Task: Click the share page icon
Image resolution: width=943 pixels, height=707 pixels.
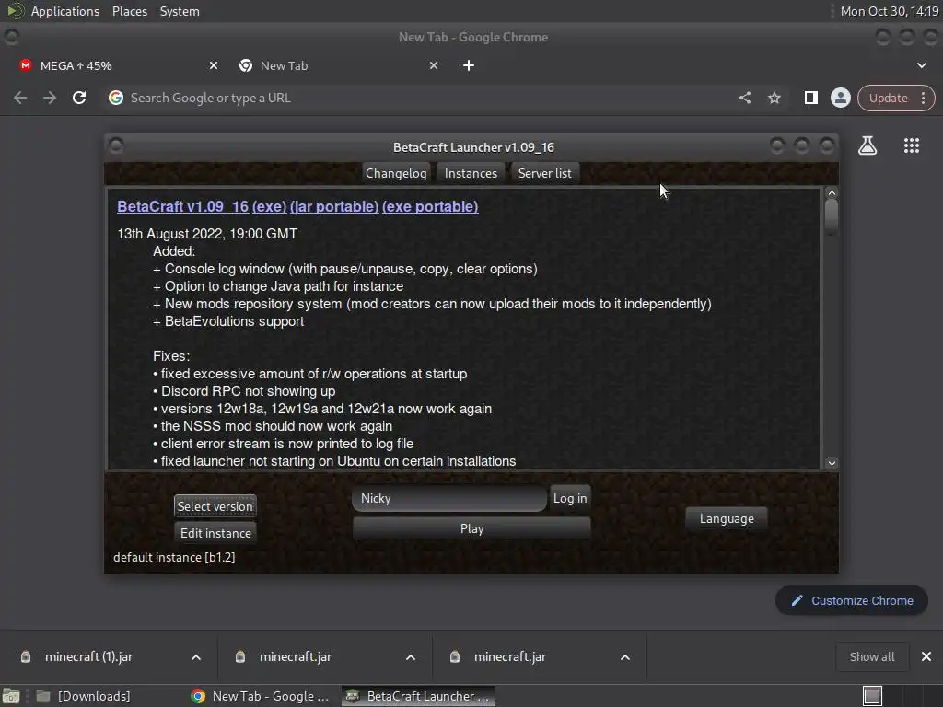Action: coord(744,98)
